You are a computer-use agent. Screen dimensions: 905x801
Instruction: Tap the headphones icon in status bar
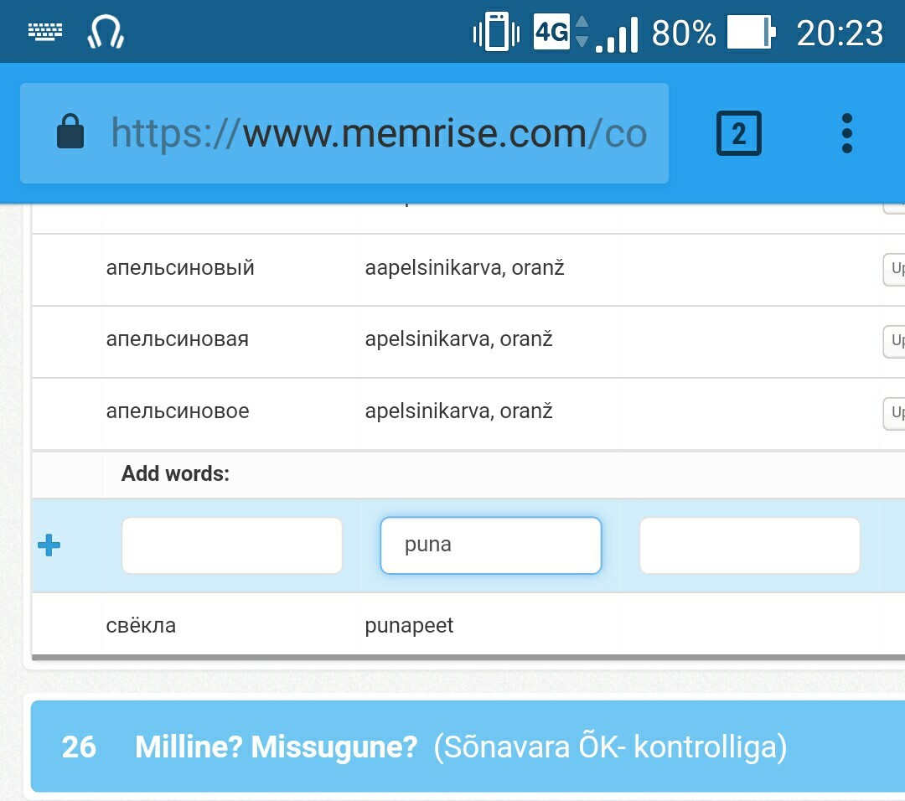tap(106, 32)
